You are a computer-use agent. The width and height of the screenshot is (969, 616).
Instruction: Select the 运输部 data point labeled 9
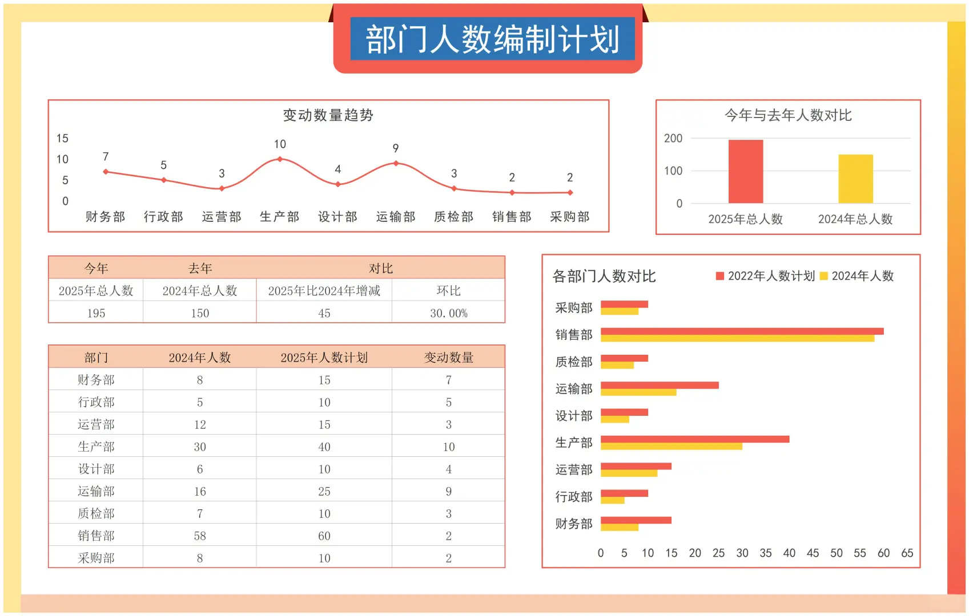pos(396,163)
